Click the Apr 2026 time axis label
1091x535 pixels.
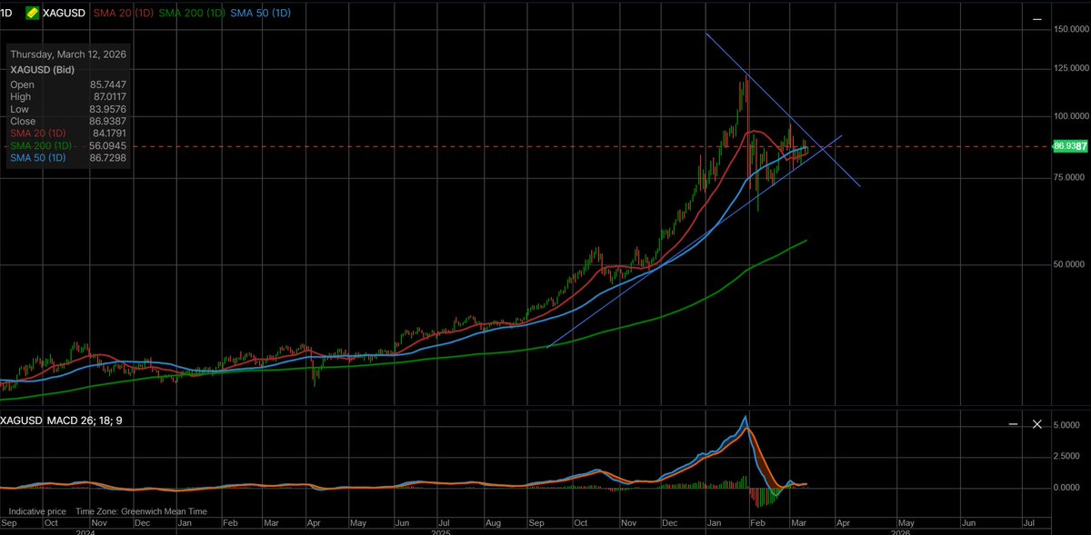(843, 524)
